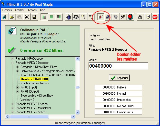The height and width of the screenshot is (126, 160).
Task: Choose merit 00100000 : Compresseur
Action: coord(118,112)
